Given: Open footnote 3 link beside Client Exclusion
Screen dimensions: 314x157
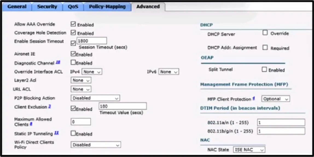Looking at the screenshot, I should [x=50, y=107].
